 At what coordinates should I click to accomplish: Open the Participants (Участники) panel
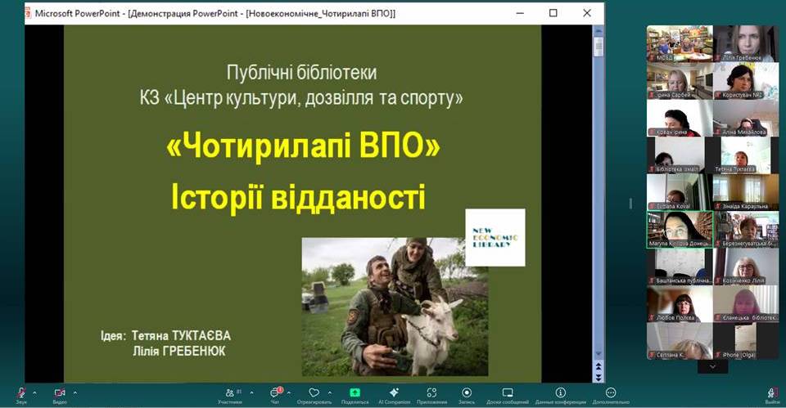pyautogui.click(x=229, y=393)
